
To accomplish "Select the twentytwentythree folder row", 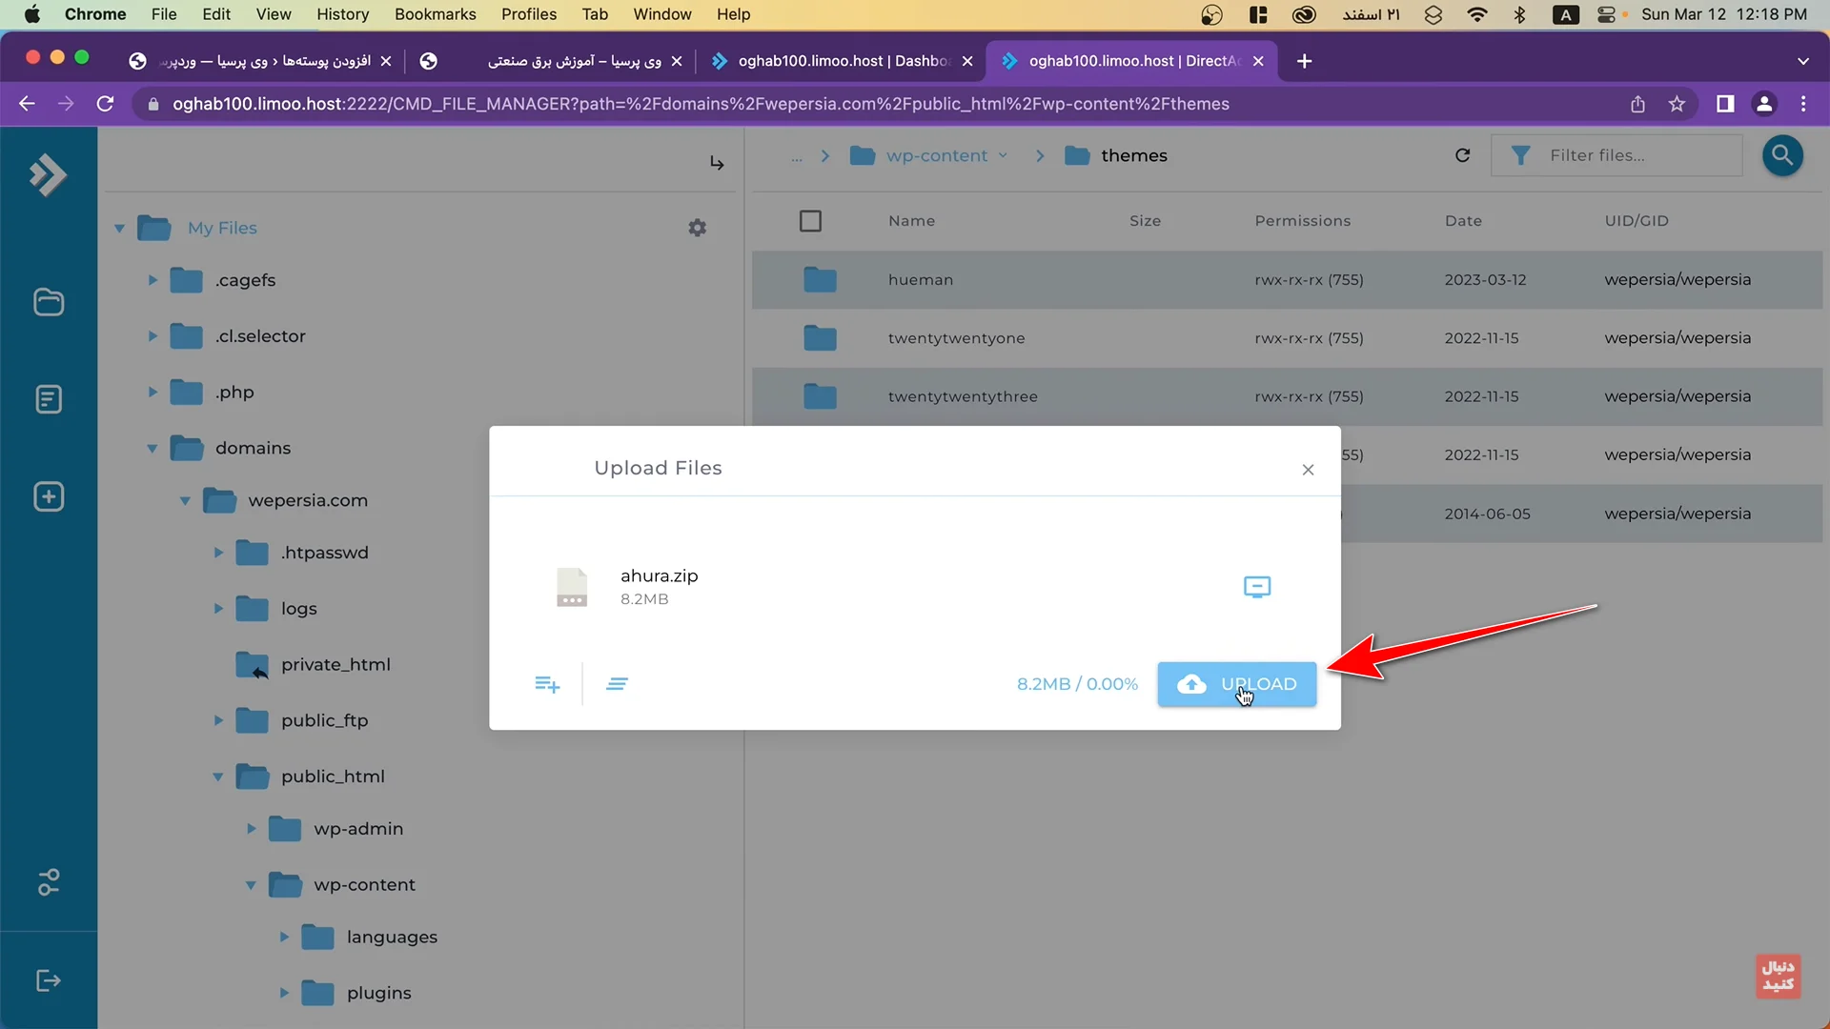I will [x=1287, y=396].
